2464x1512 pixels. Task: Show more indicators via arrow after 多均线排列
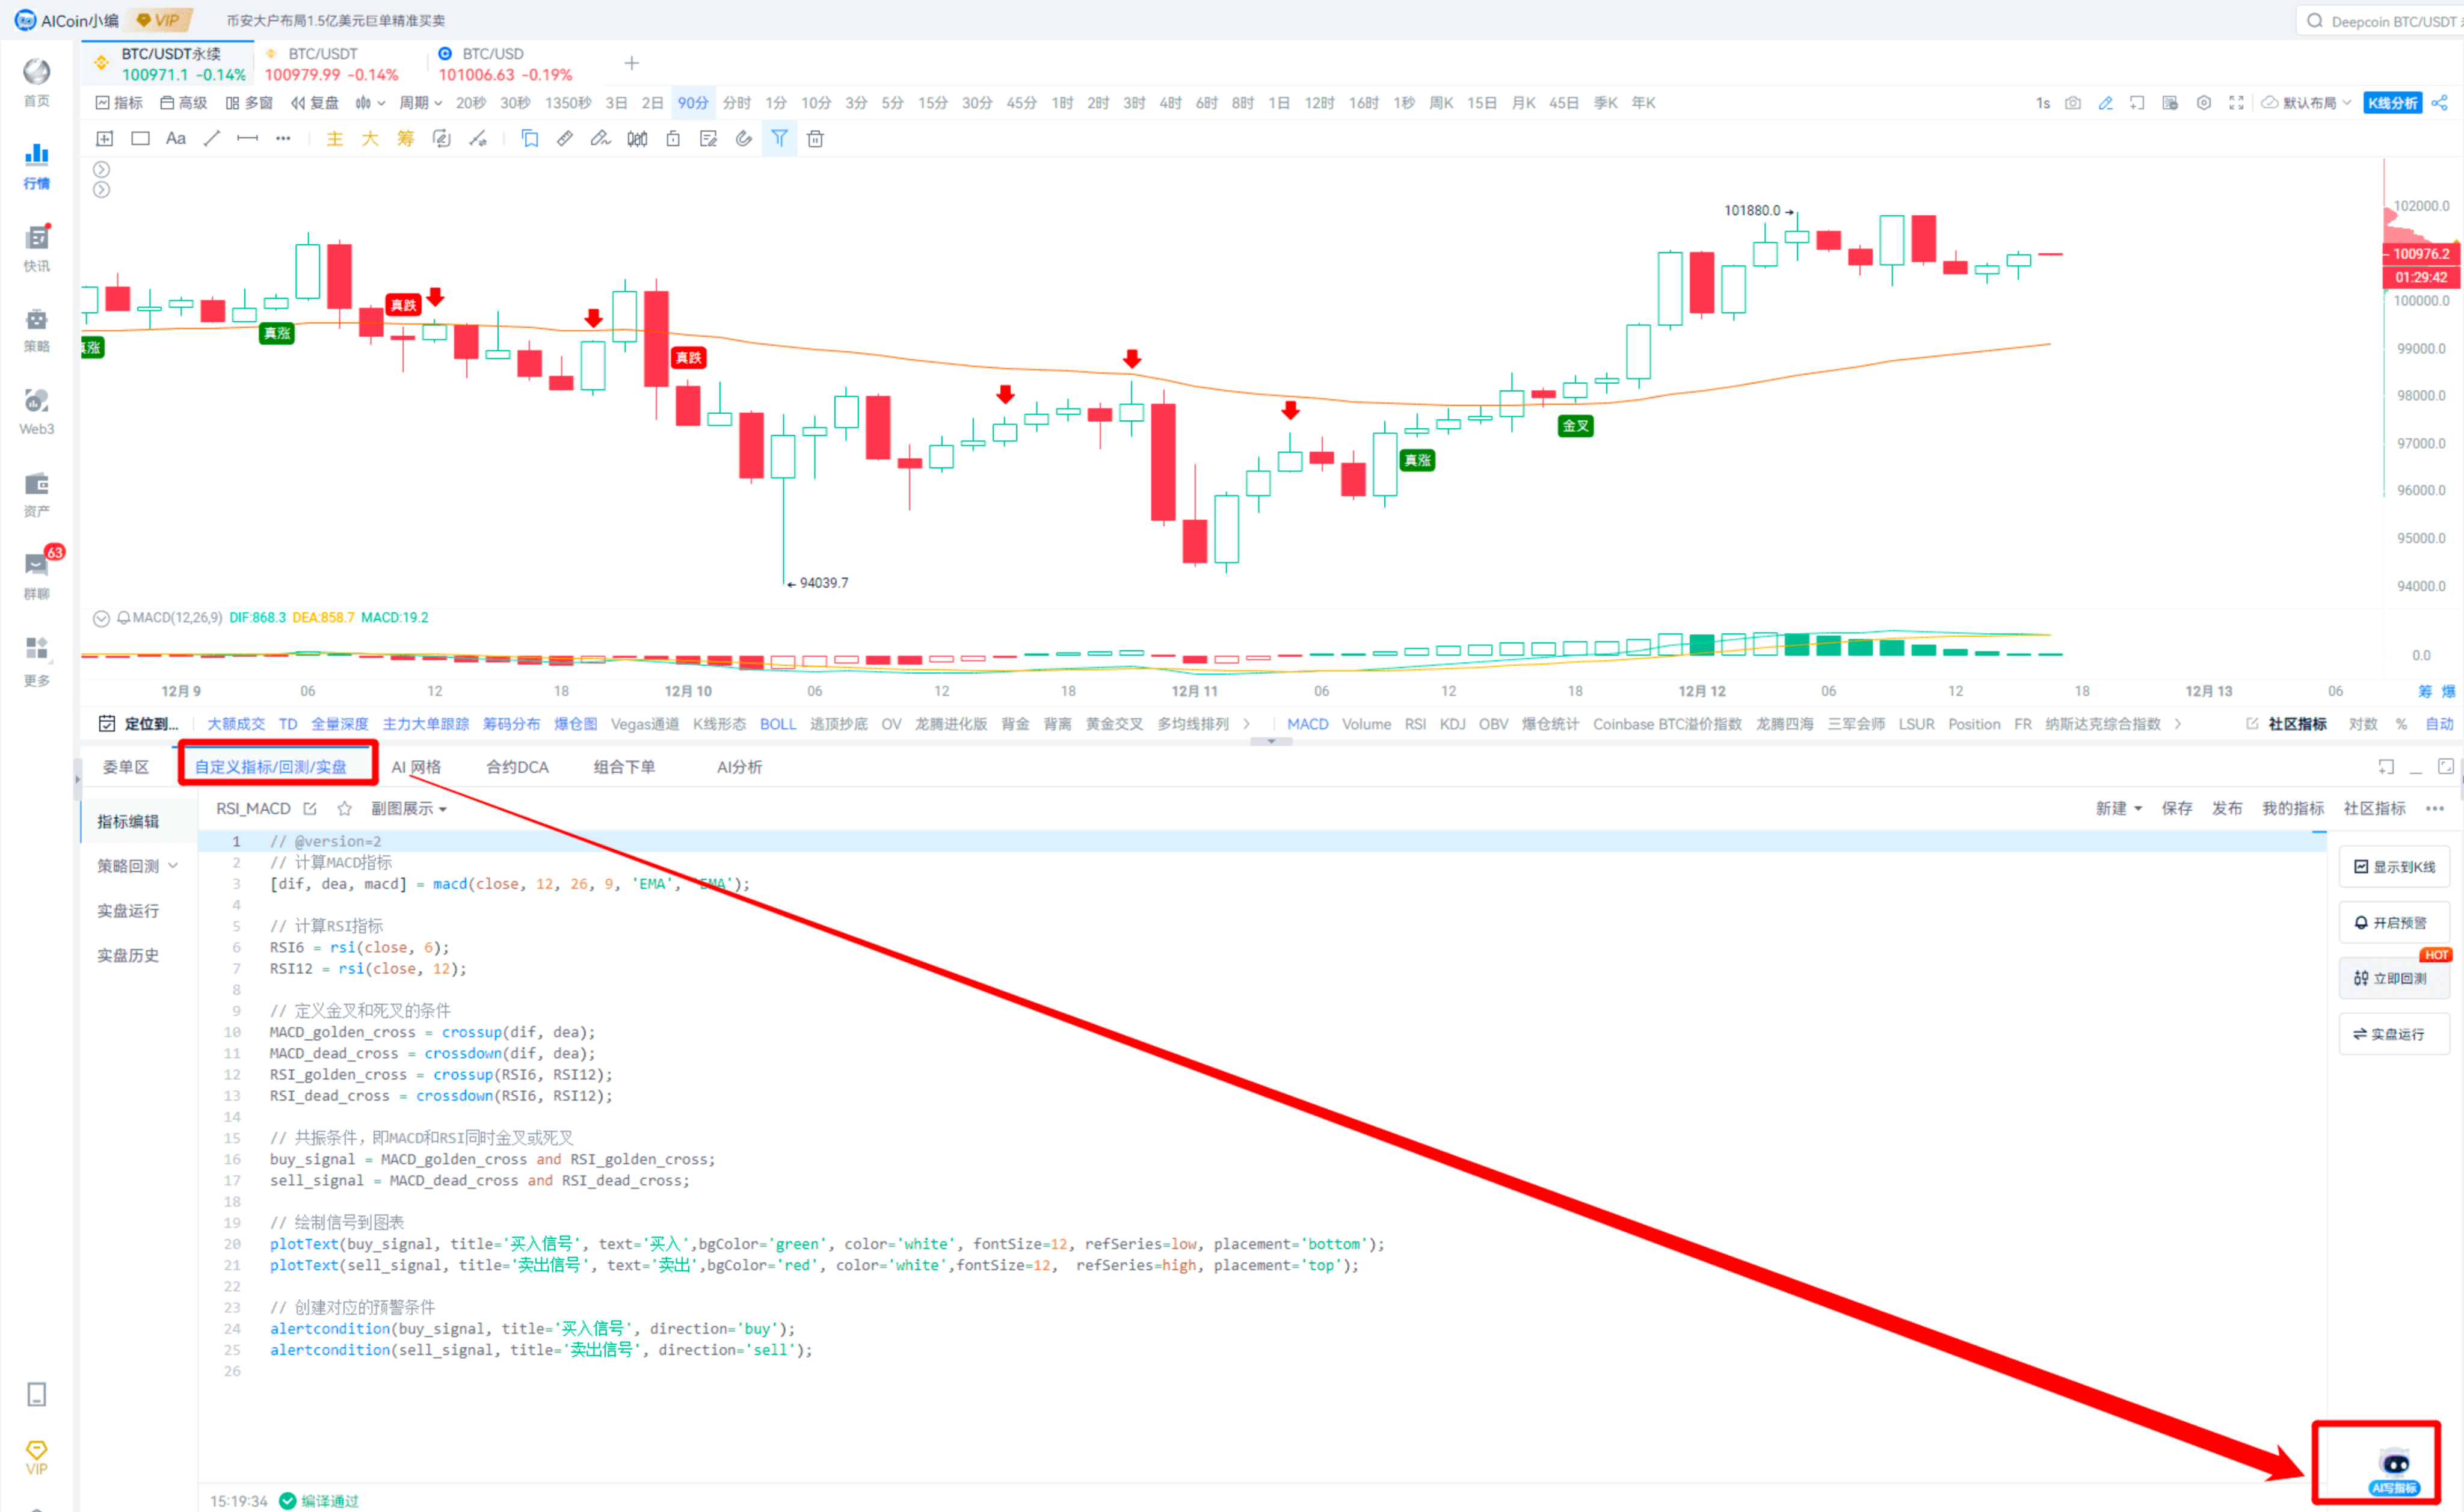(x=1246, y=724)
